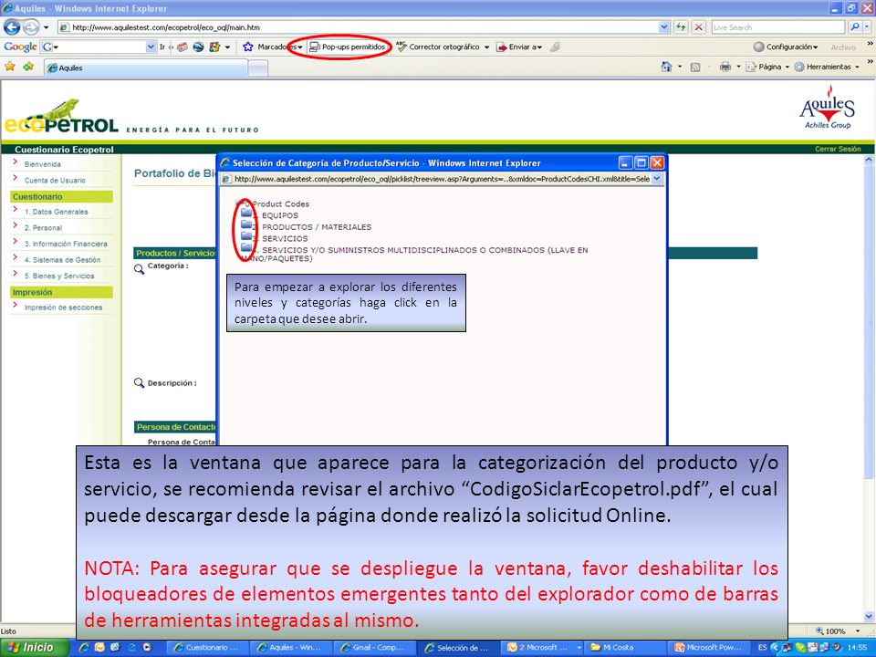This screenshot has height=657, width=876.
Task: Click the Product Codes root node
Action: click(x=280, y=203)
